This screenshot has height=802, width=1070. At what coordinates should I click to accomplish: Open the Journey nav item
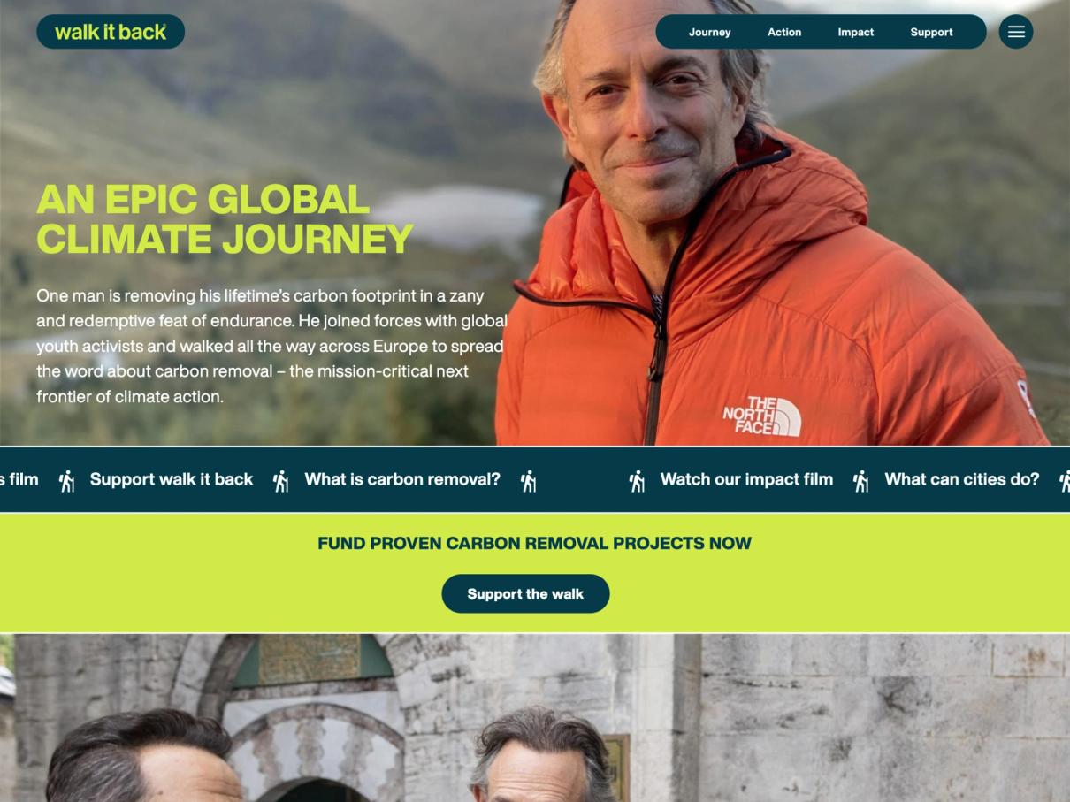point(709,32)
